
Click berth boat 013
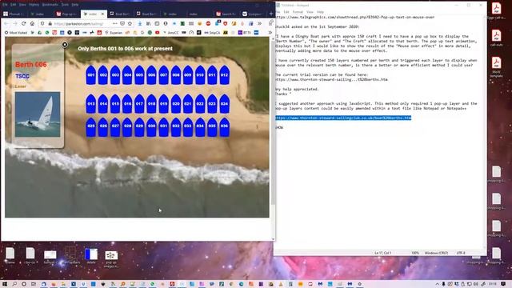coord(91,103)
